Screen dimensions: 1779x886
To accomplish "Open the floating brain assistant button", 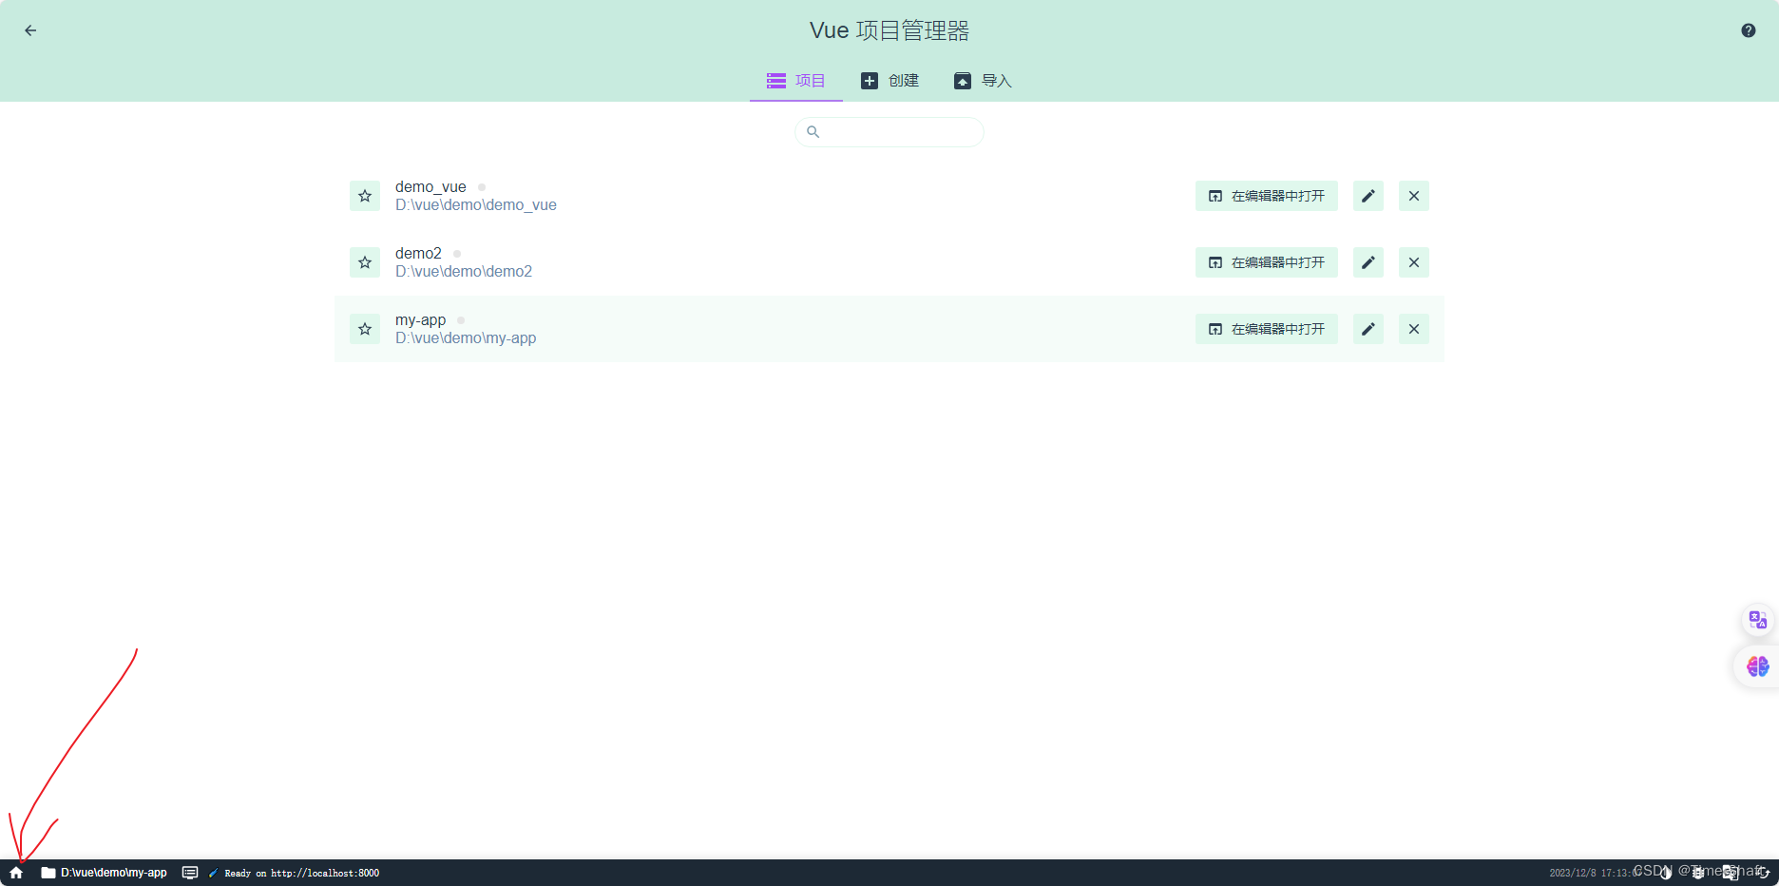I will [x=1758, y=666].
